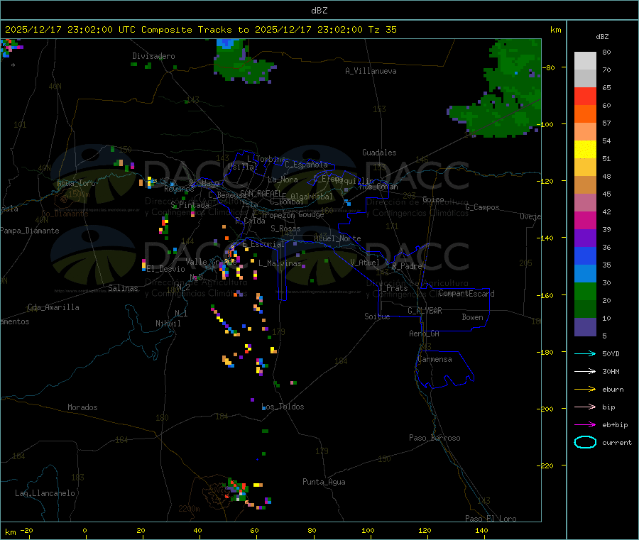Click the 'dBZ' title at top
The height and width of the screenshot is (540, 639).
point(319,10)
